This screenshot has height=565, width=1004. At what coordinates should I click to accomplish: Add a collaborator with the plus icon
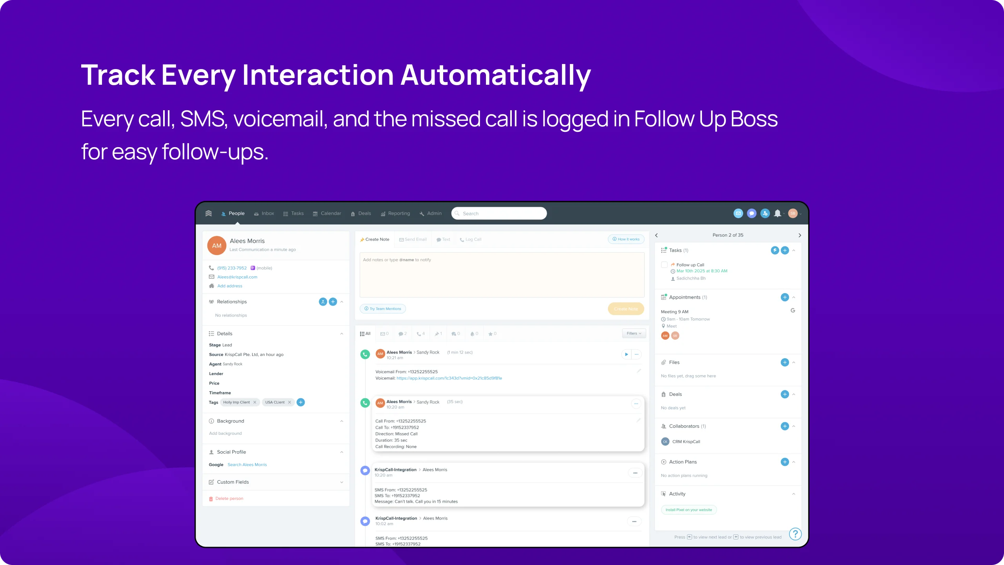coord(785,426)
